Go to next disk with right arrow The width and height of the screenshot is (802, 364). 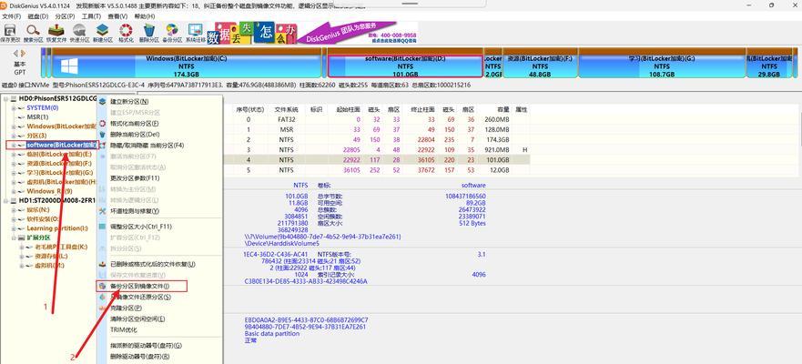[23, 53]
